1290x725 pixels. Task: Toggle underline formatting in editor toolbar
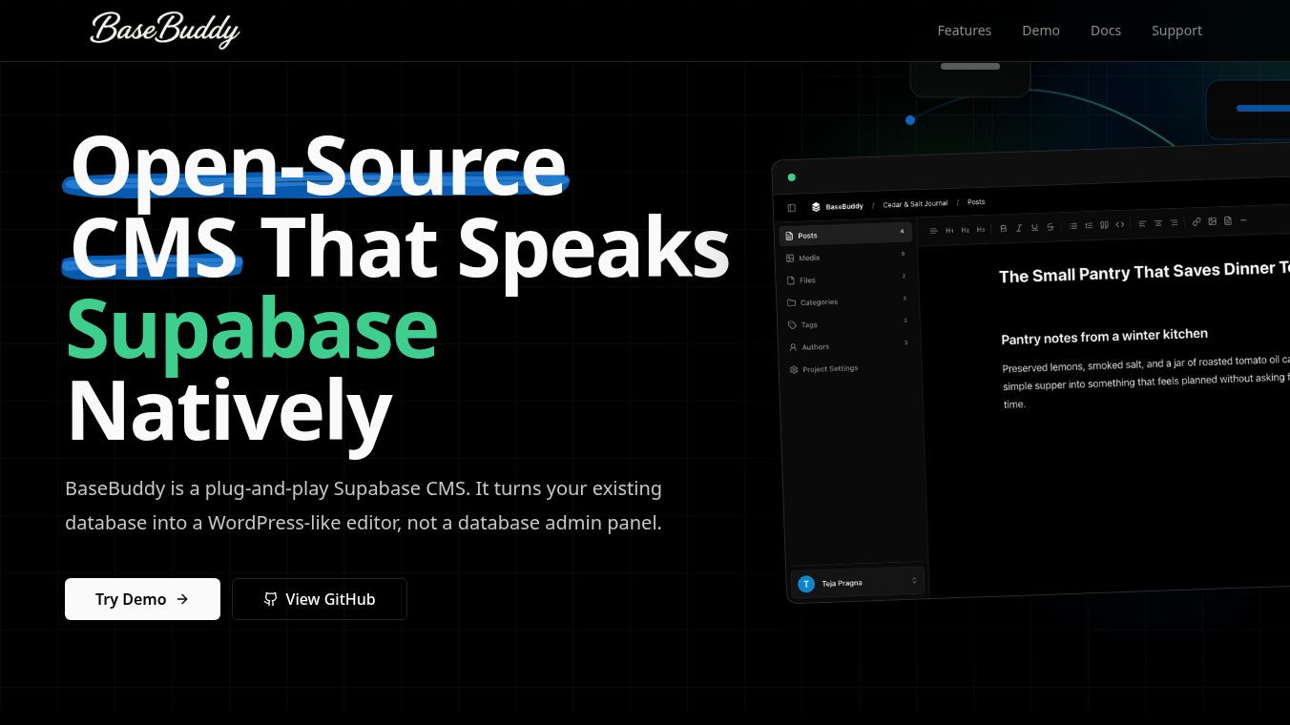[1034, 227]
